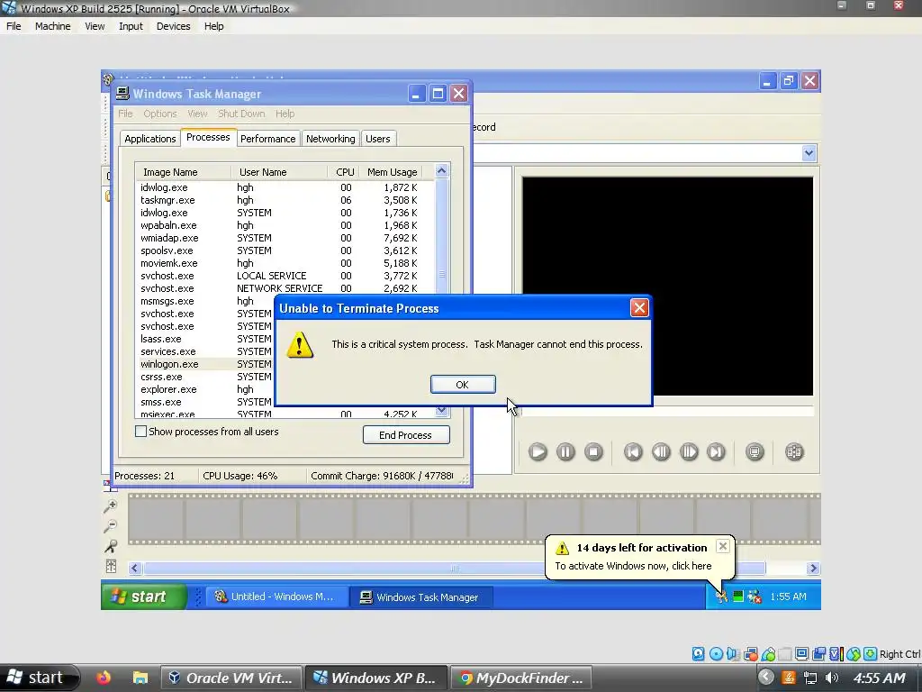Open Task Manager's Options menu
The width and height of the screenshot is (922, 692).
[160, 114]
